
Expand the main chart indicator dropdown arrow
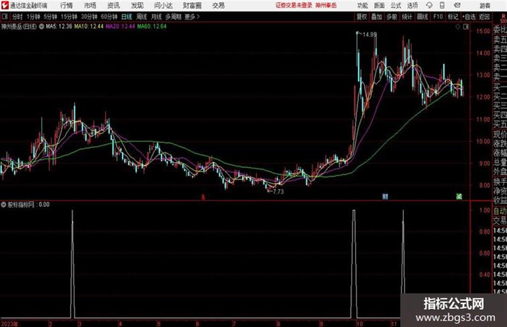click(x=41, y=26)
